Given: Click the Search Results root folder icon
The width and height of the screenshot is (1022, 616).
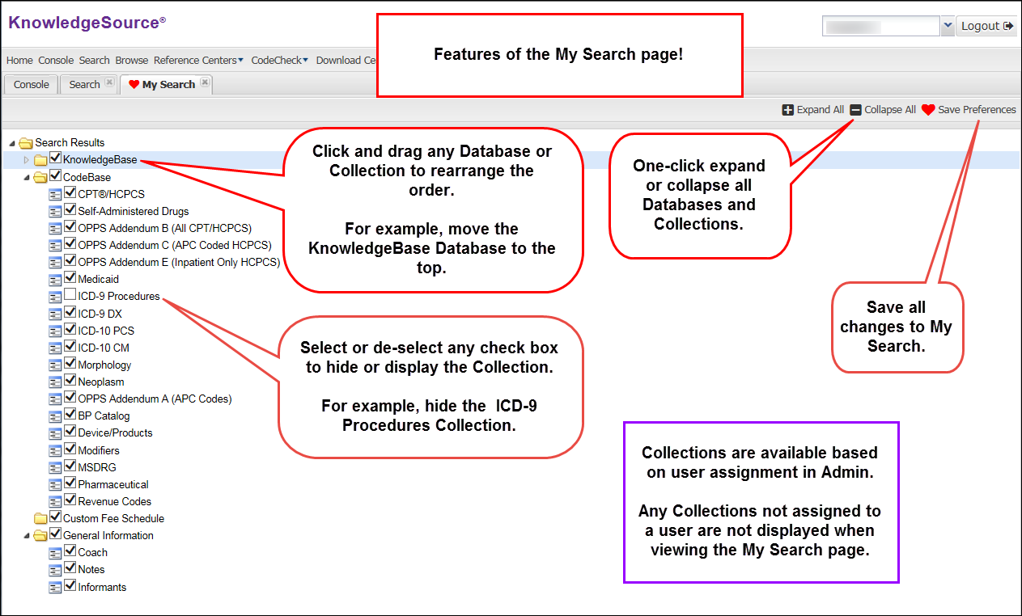Looking at the screenshot, I should 26,143.
